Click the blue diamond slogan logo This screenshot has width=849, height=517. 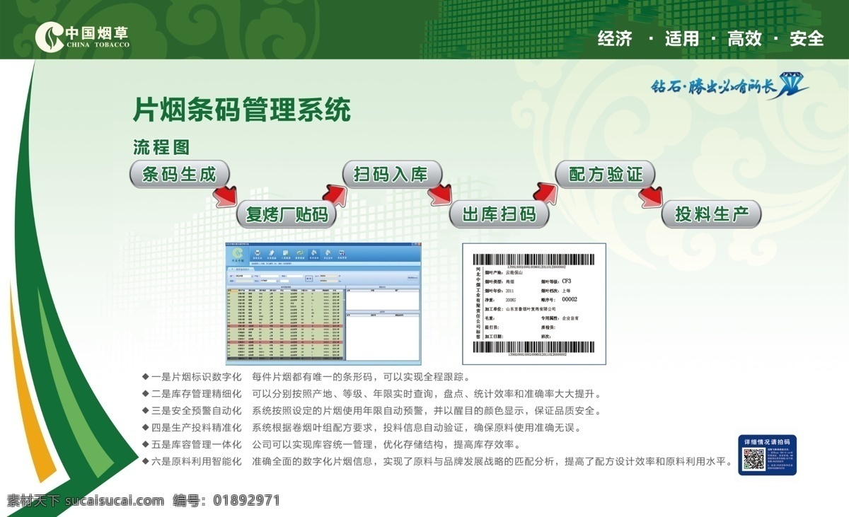pyautogui.click(x=729, y=86)
